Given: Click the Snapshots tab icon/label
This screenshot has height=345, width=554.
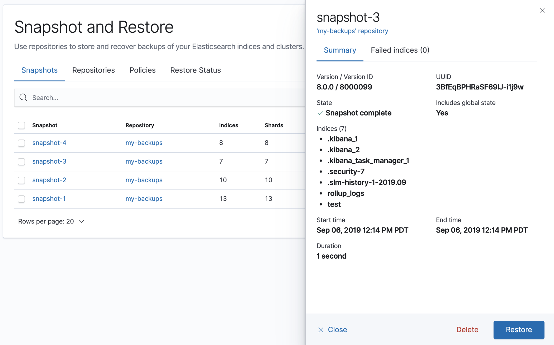Looking at the screenshot, I should point(39,70).
